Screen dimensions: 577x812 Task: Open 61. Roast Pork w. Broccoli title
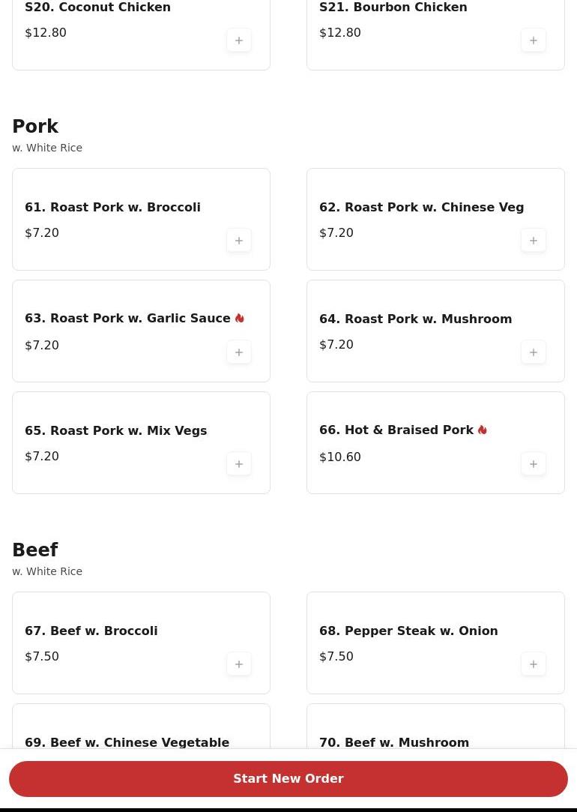click(113, 207)
